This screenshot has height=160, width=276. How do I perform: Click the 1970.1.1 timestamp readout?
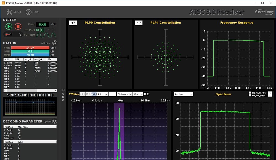point(30,95)
